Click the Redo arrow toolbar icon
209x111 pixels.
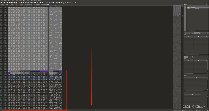point(28,3)
